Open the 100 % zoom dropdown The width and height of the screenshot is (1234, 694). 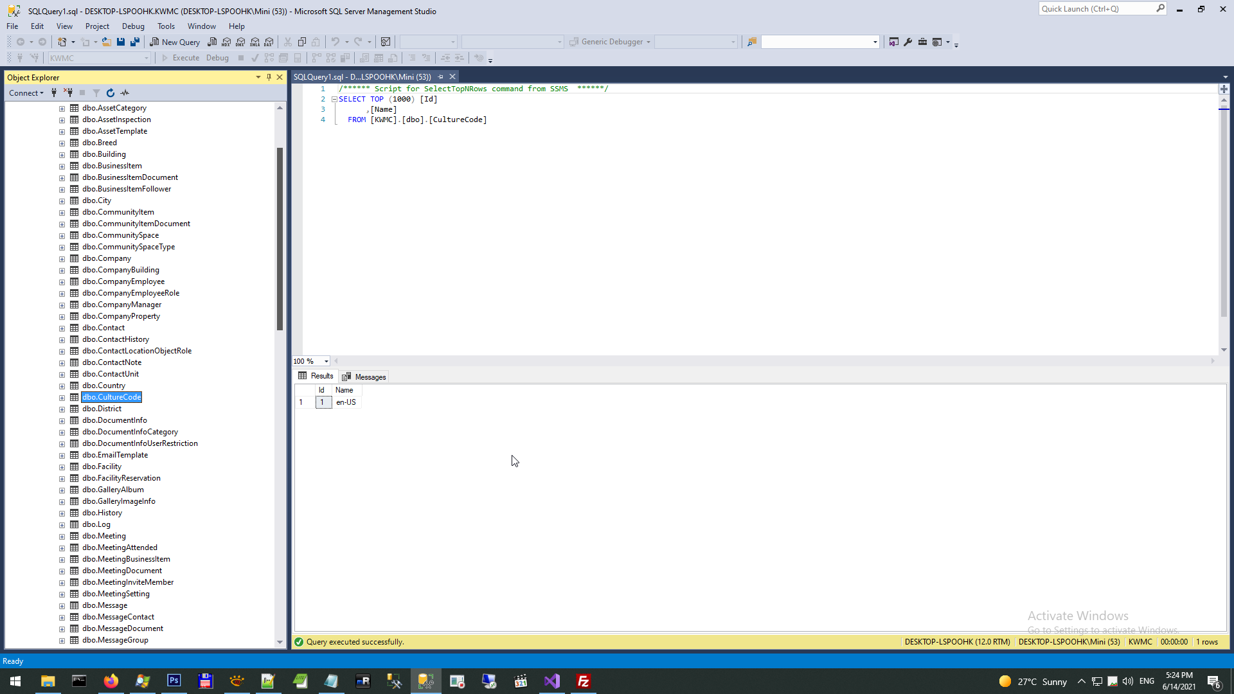tap(326, 361)
